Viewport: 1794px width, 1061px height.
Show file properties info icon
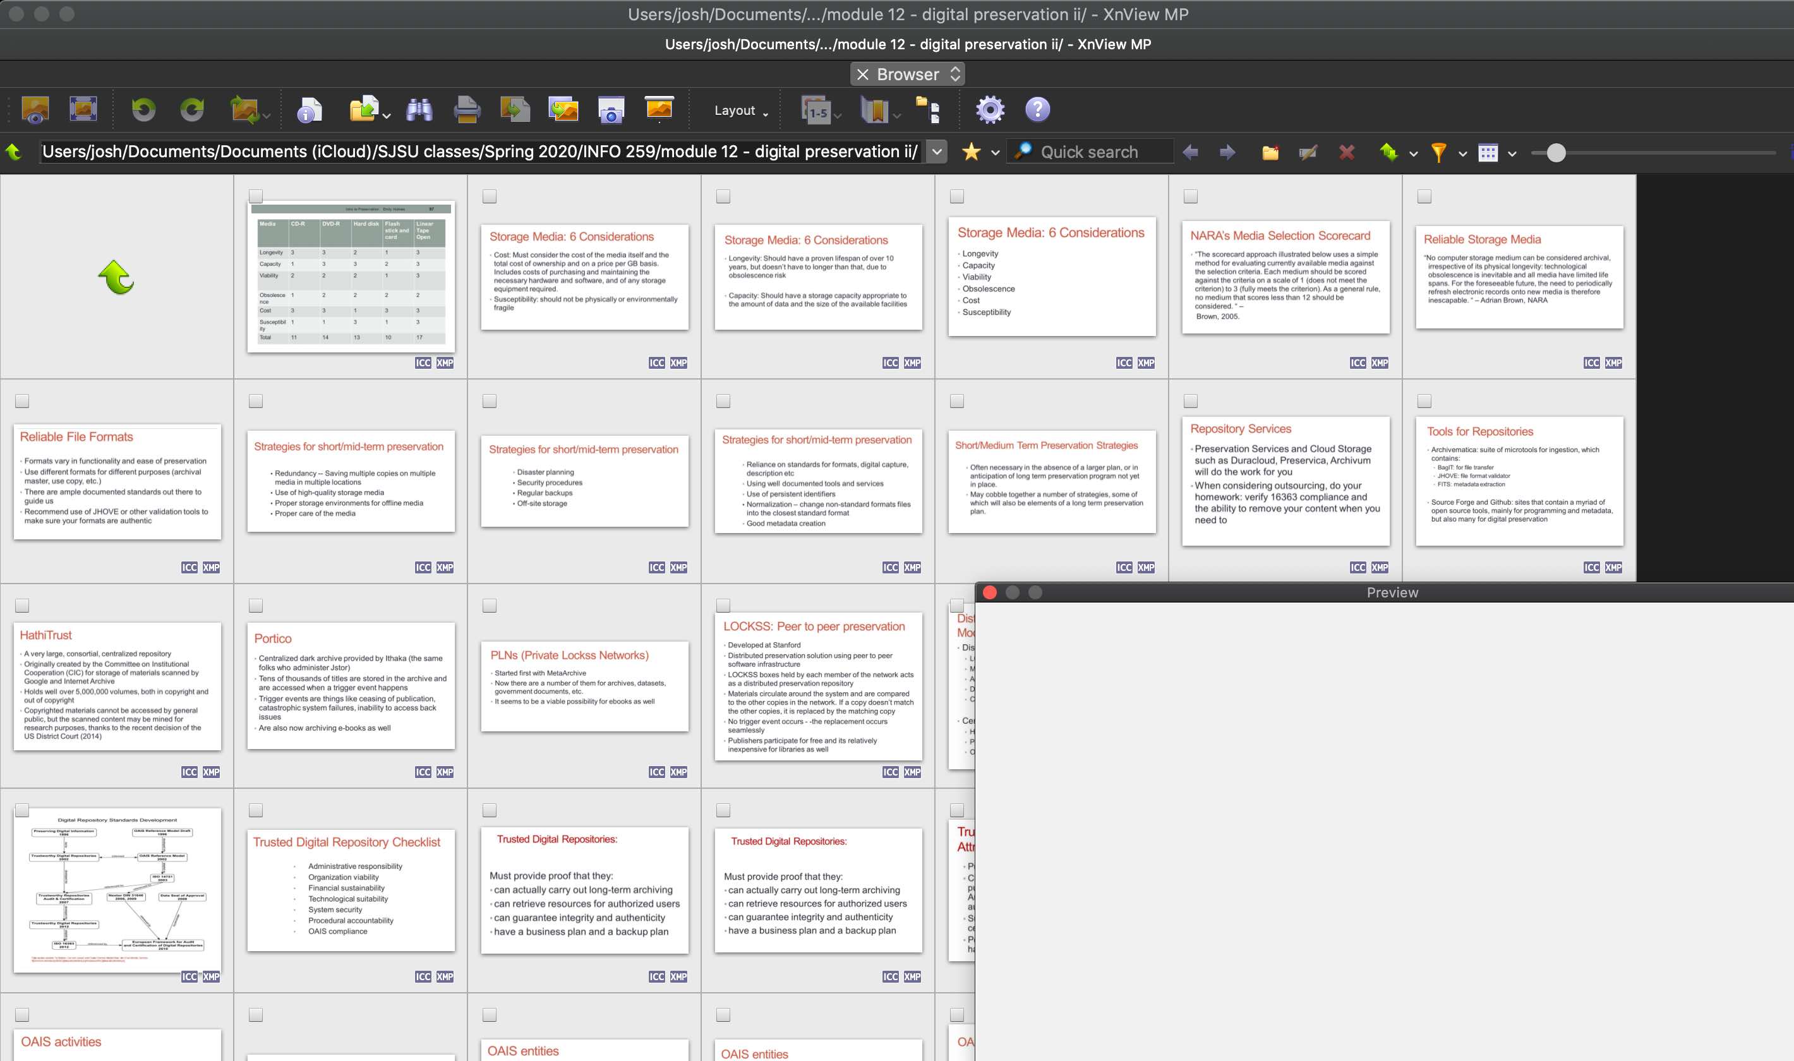click(310, 109)
